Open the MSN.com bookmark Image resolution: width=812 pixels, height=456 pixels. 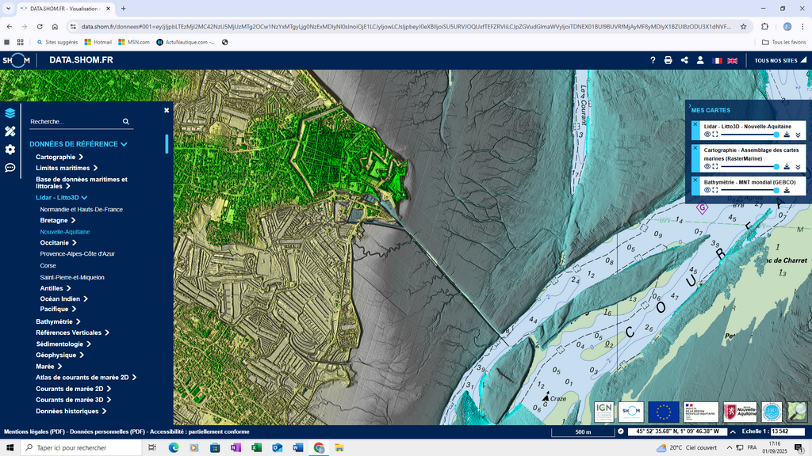[x=133, y=43]
